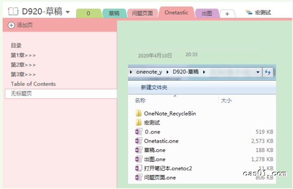Click the 0.one file icon
This screenshot has height=189, width=293.
coord(138,132)
